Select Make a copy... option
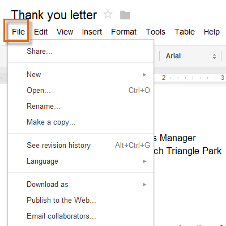 click(81, 122)
